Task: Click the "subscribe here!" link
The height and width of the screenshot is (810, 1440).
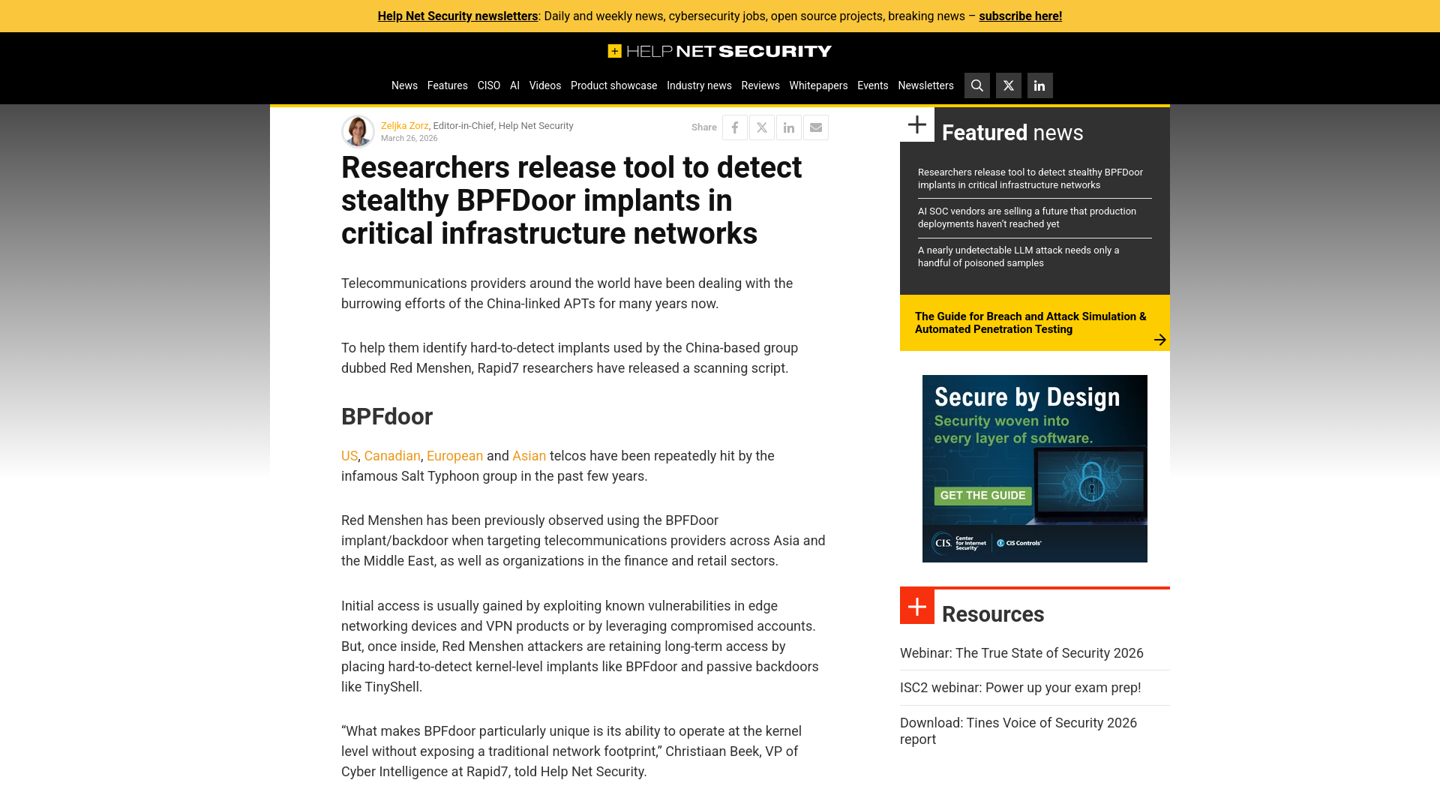Action: click(x=1020, y=16)
